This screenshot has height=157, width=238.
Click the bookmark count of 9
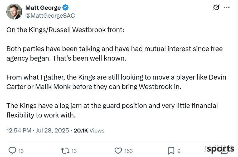coord(179,151)
